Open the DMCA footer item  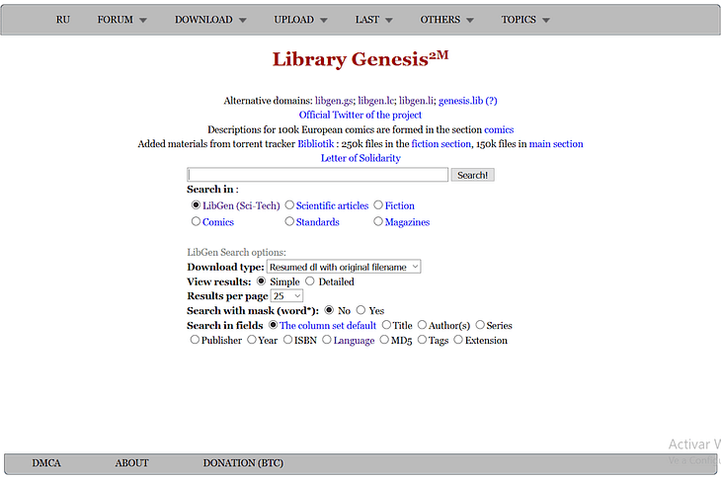click(x=46, y=463)
